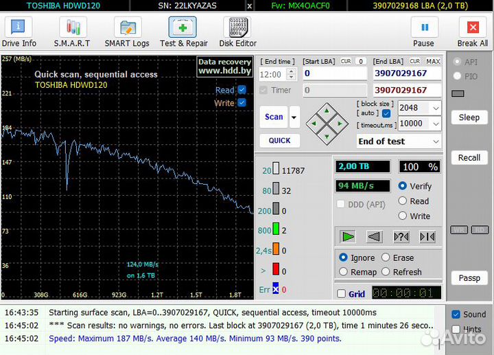Click the upper End LBA 3907029167 field

coord(407,73)
